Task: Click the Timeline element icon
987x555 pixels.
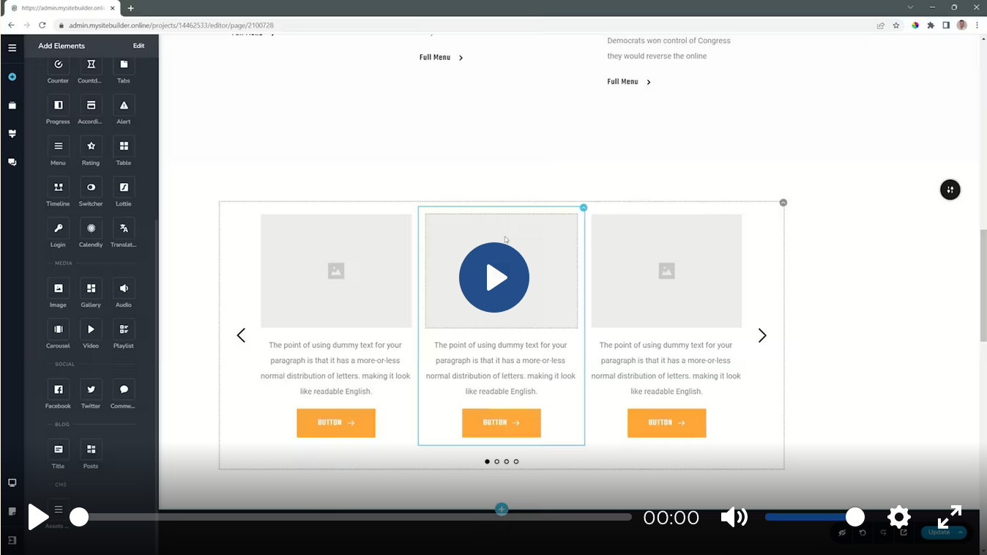Action: point(59,188)
